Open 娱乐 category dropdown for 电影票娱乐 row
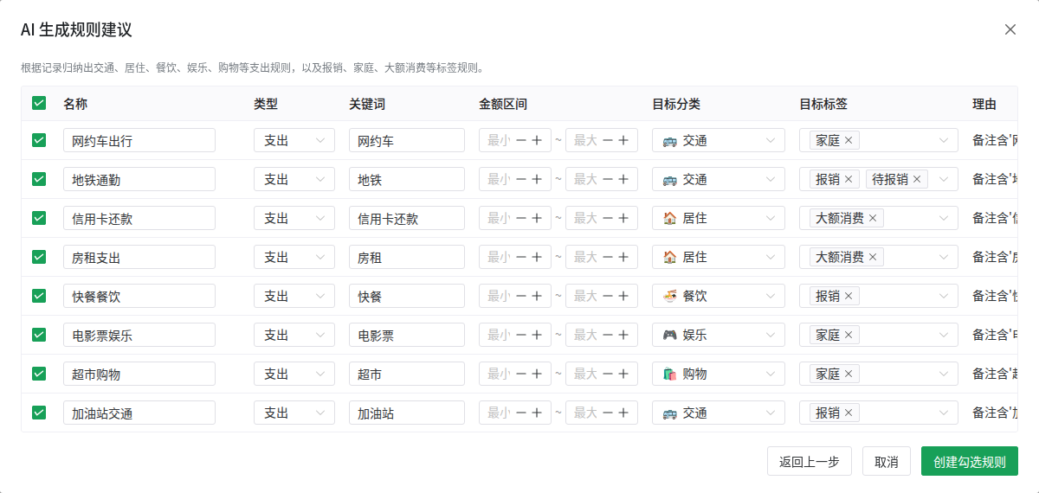Screen dimensions: 1039x493 point(719,335)
